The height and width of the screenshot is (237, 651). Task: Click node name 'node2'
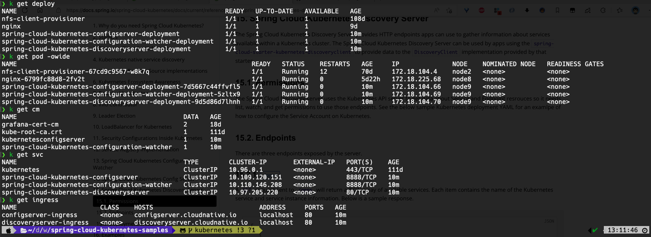pos(462,72)
